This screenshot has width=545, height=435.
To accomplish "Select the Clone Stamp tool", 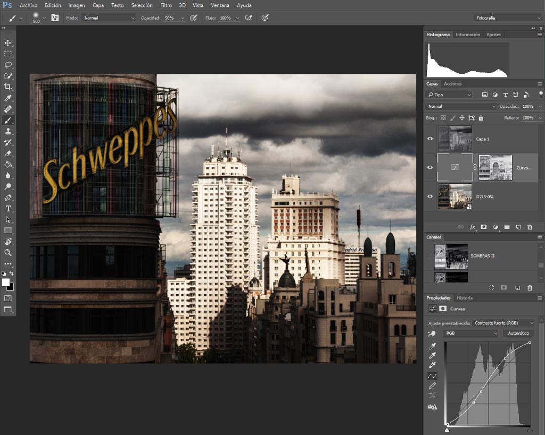I will (7, 131).
